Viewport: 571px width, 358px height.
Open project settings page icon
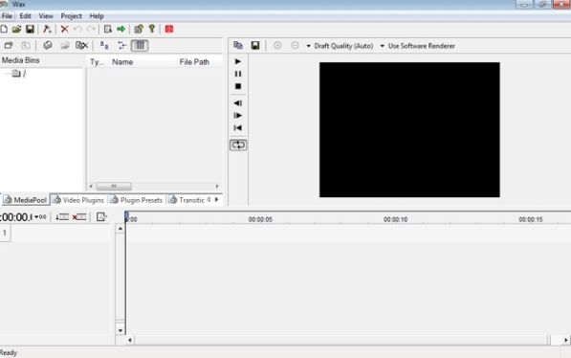(108, 29)
